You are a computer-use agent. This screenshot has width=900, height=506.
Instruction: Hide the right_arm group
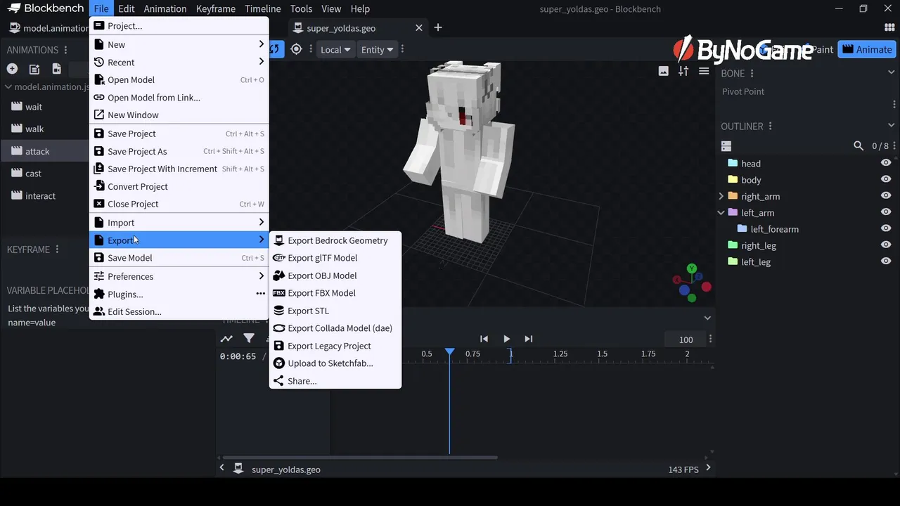[x=886, y=196]
